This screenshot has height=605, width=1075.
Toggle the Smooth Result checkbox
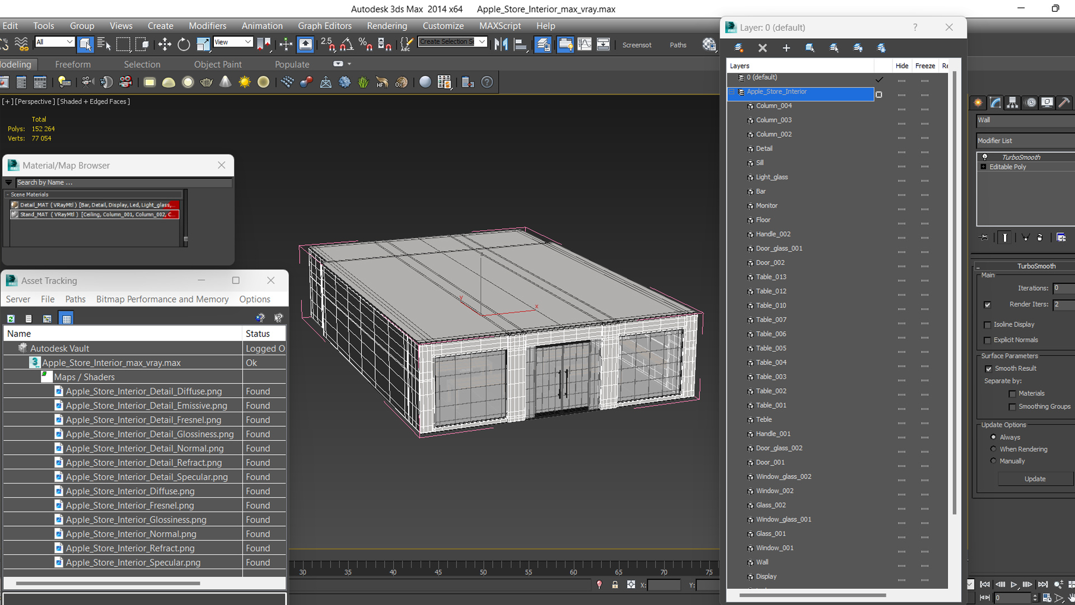click(988, 369)
